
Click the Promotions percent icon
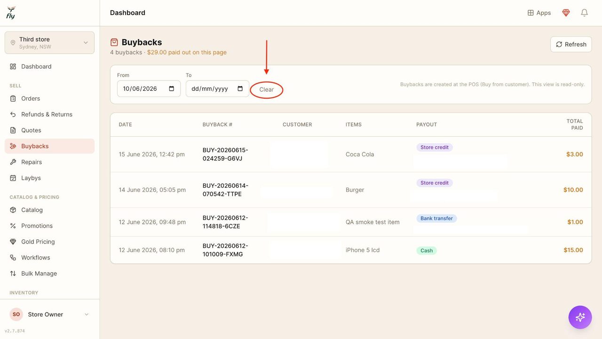tap(13, 226)
